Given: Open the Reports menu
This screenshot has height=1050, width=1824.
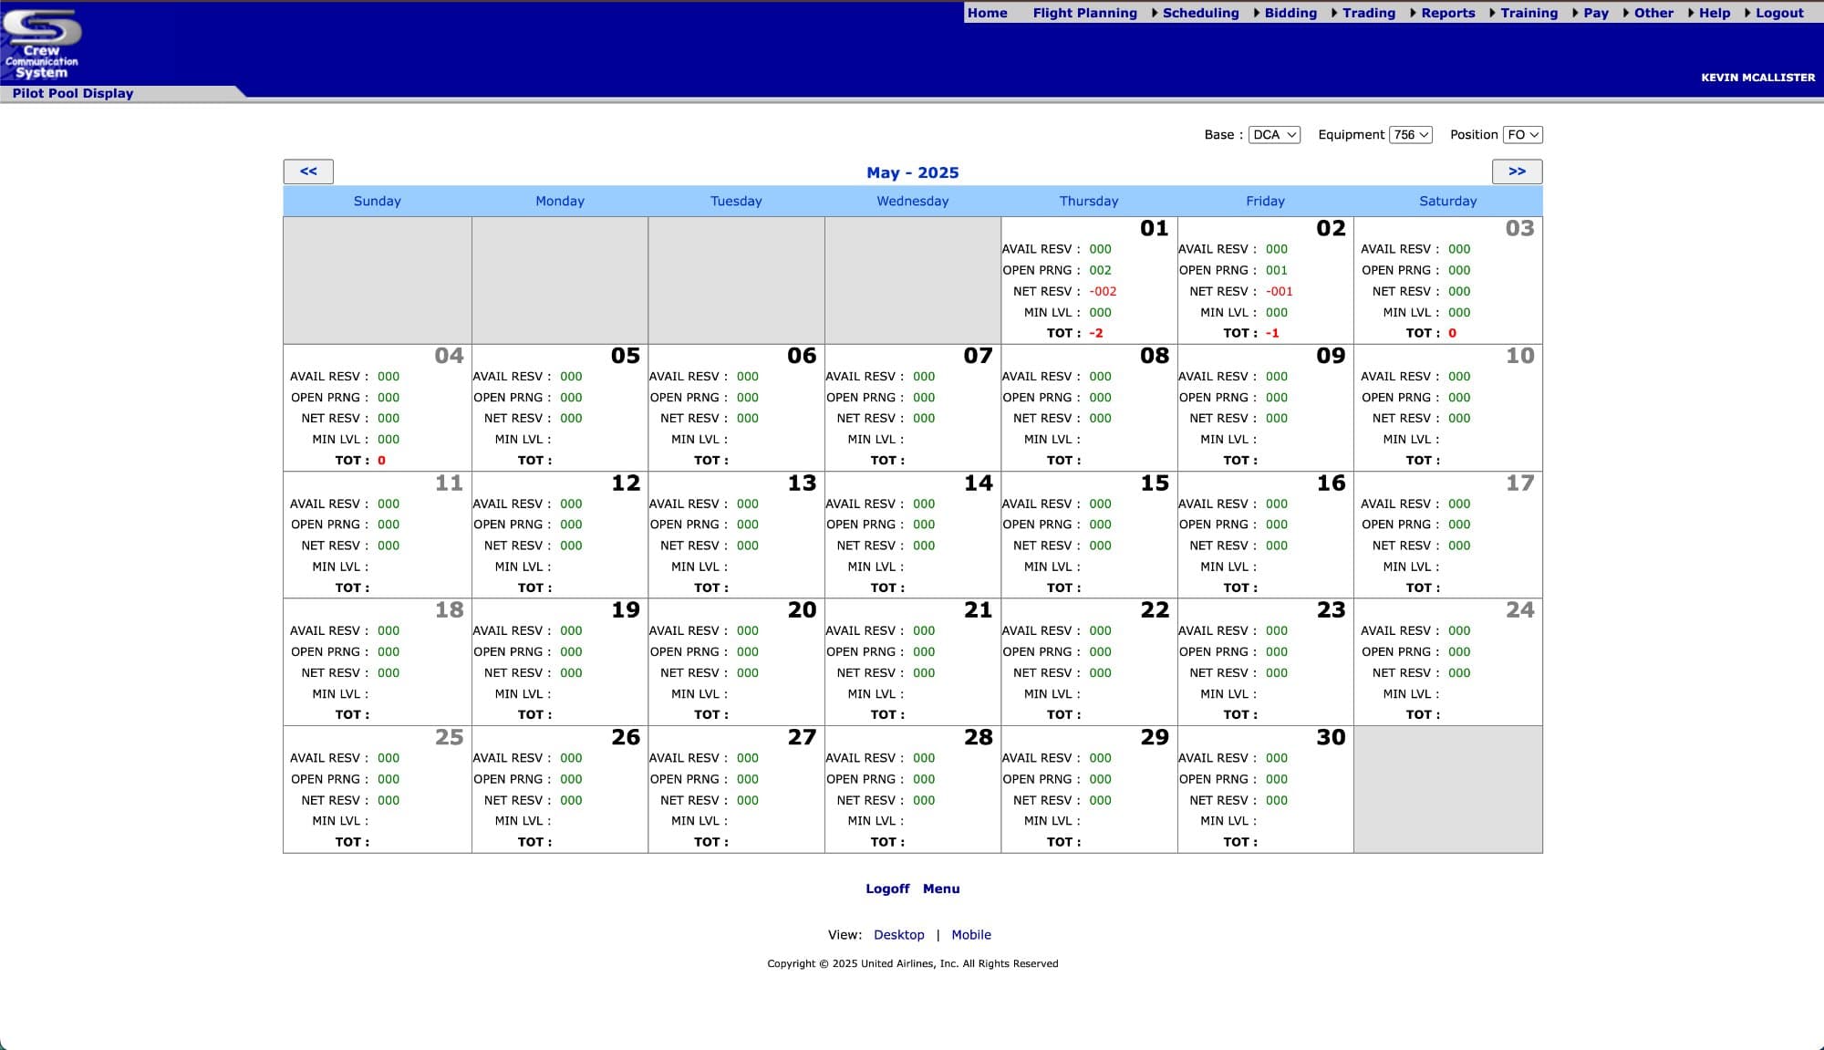Looking at the screenshot, I should (x=1448, y=13).
